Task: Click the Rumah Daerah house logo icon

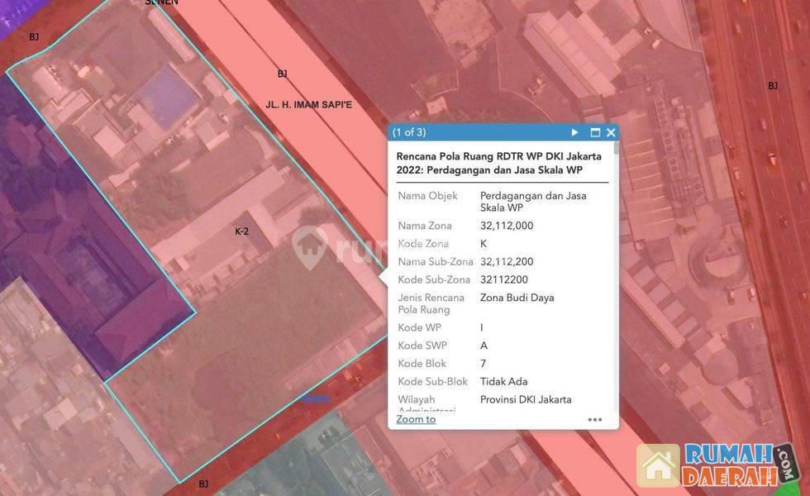Action: click(658, 466)
